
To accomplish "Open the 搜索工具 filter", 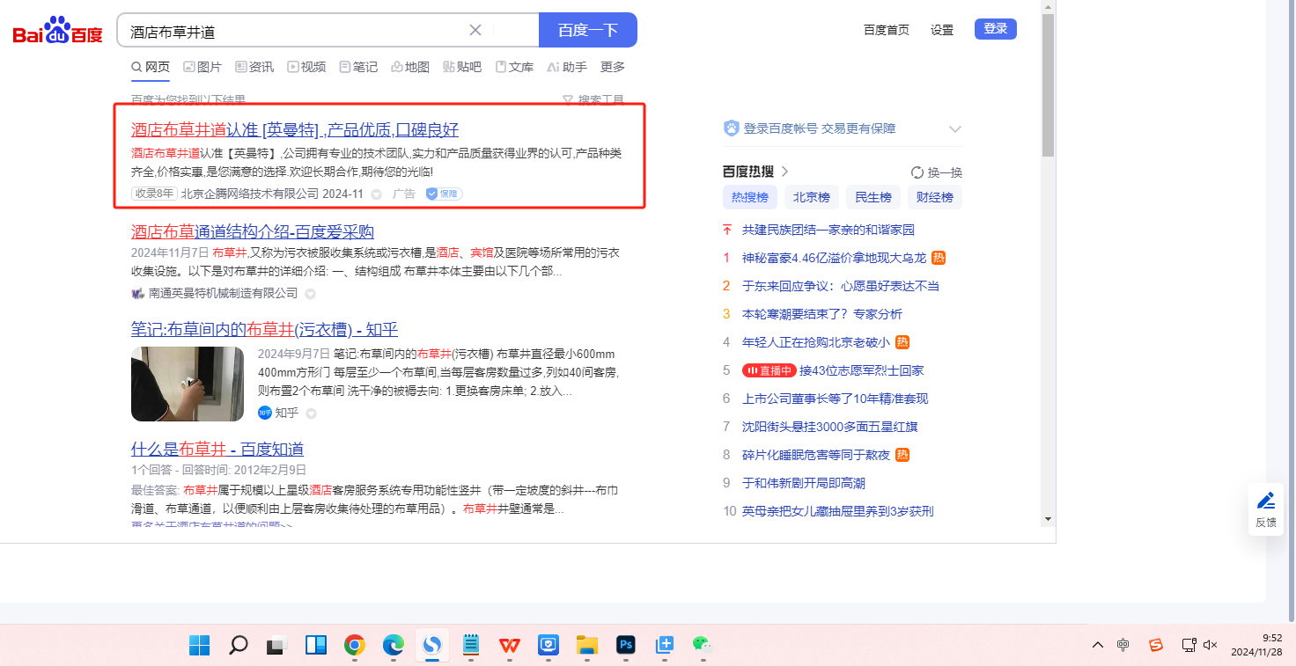I will pyautogui.click(x=593, y=100).
